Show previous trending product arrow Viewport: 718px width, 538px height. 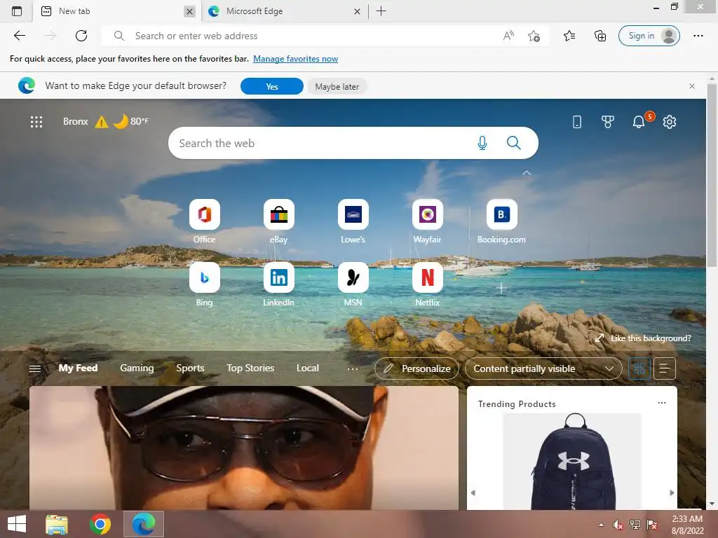pyautogui.click(x=473, y=492)
